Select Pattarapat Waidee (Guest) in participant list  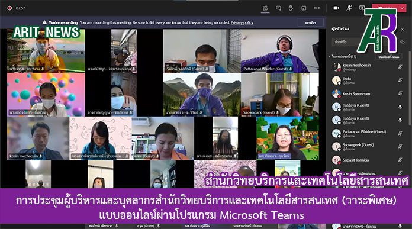pyautogui.click(x=367, y=133)
